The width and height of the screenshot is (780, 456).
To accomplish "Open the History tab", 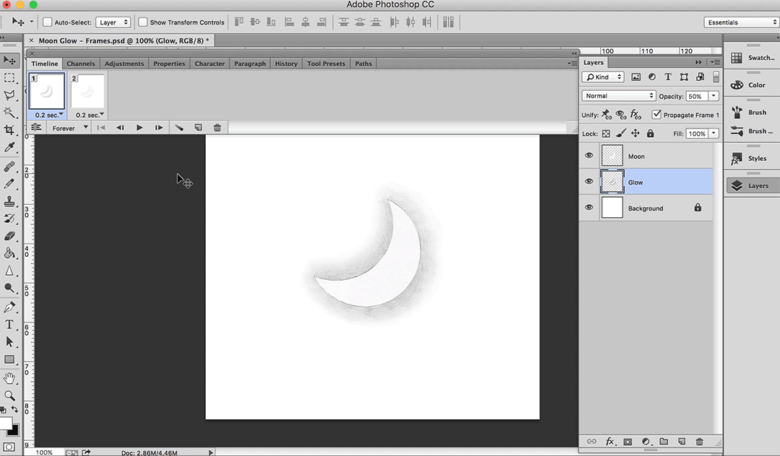I will (286, 63).
